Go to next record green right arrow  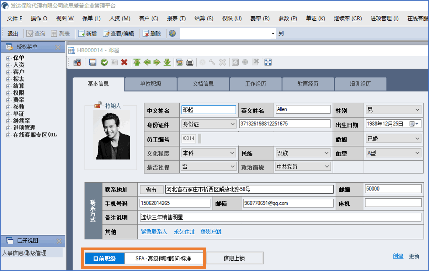[x=157, y=62]
